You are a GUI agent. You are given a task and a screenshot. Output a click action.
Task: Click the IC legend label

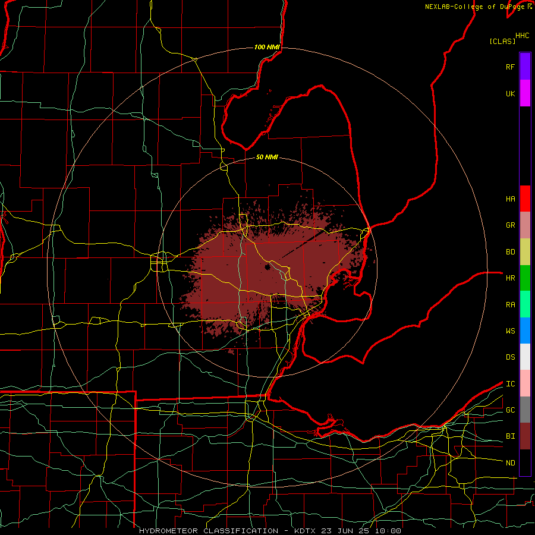510,383
